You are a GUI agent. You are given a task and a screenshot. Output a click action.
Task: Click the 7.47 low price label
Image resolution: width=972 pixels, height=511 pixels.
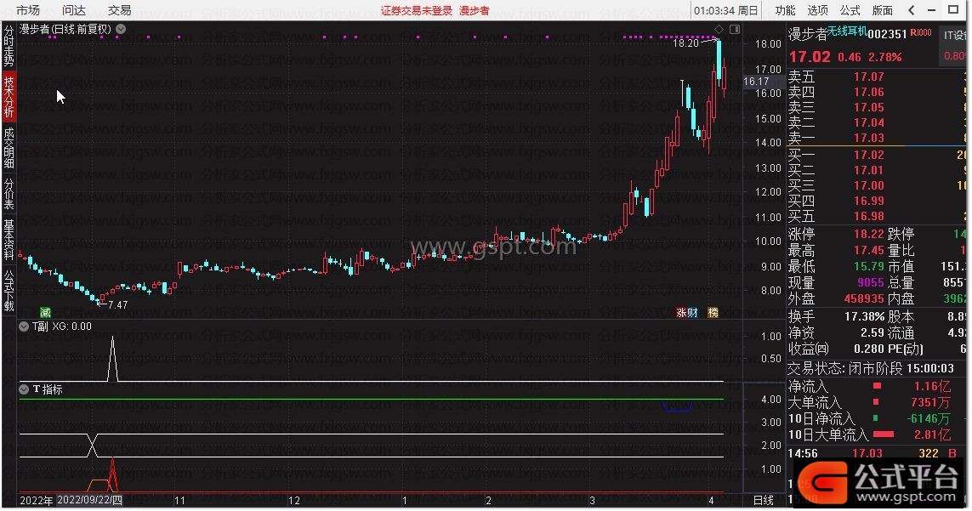click(118, 304)
